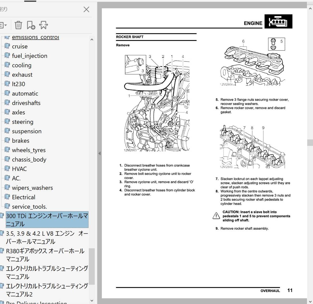Open the Electrical bookmark
This screenshot has width=313, height=304.
(23, 197)
